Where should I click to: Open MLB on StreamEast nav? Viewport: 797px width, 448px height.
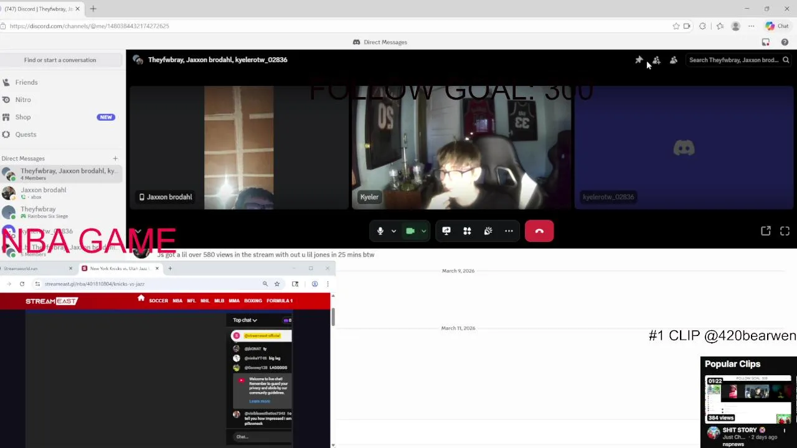coord(219,301)
